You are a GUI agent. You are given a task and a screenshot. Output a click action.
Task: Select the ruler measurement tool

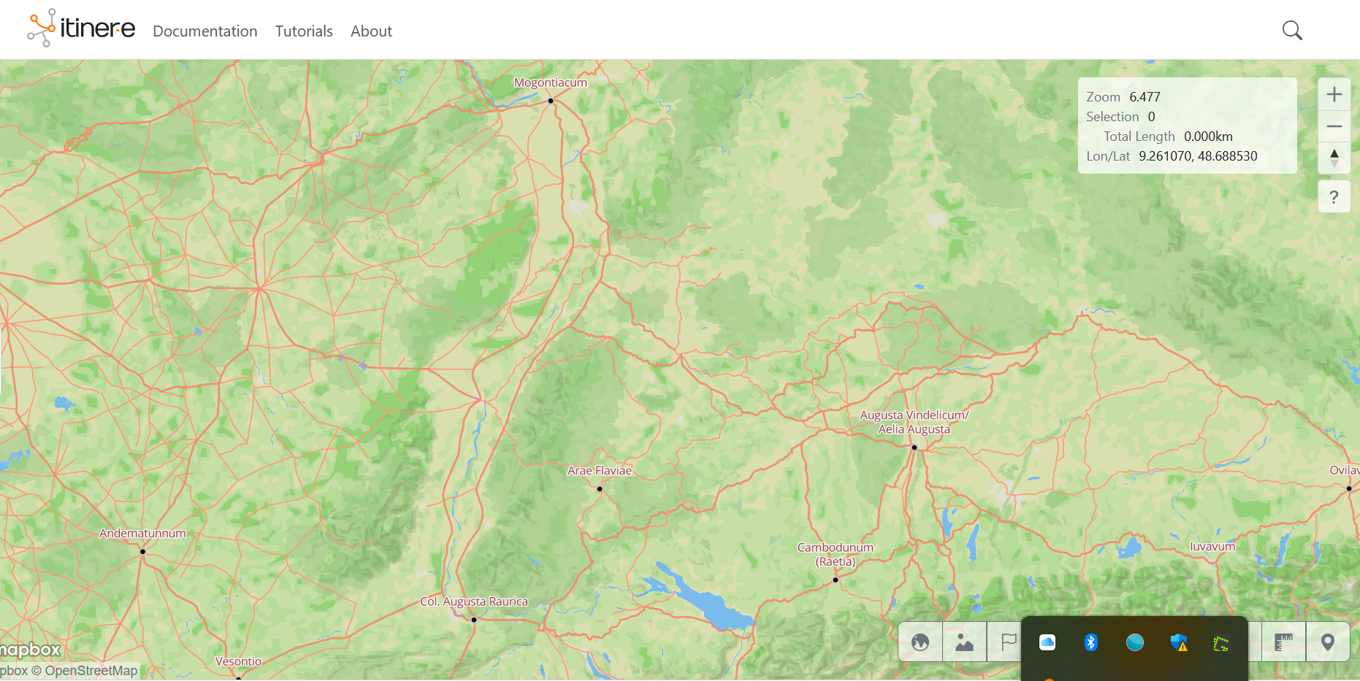(x=1283, y=642)
